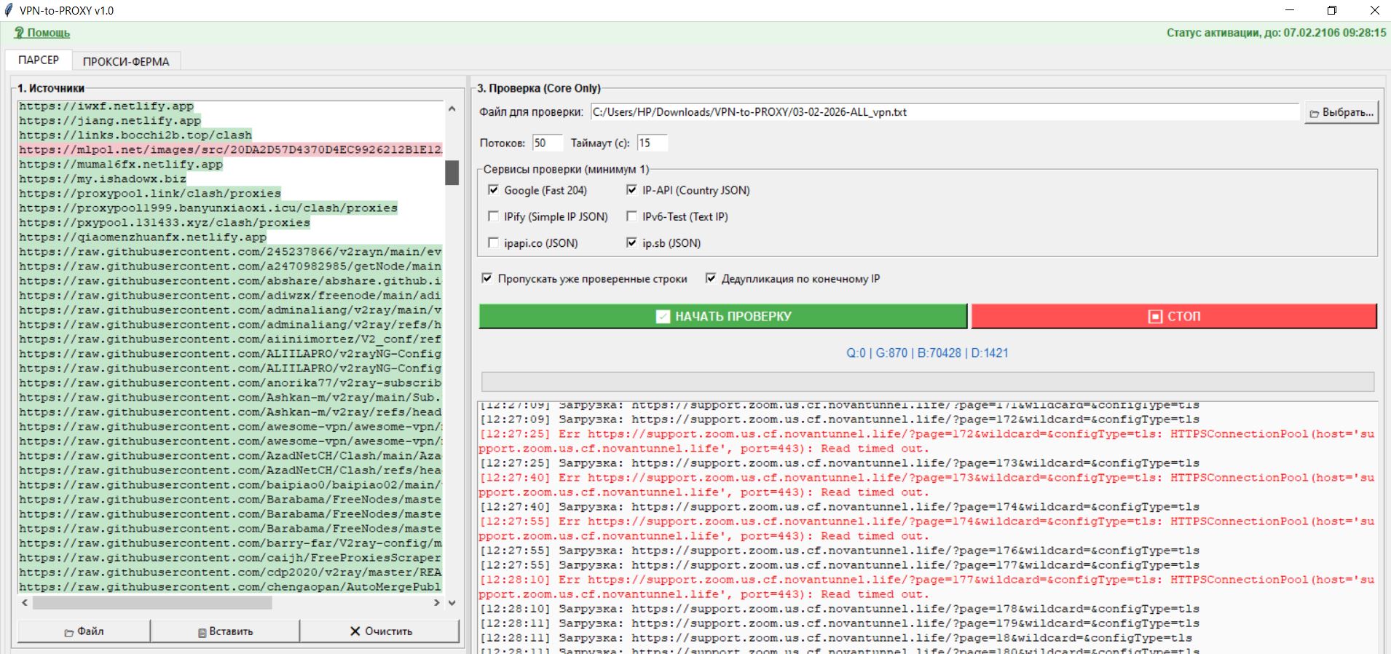Click the proxypool.link/clash/proxies source line
Screen dimensions: 1391x654
[x=150, y=194]
